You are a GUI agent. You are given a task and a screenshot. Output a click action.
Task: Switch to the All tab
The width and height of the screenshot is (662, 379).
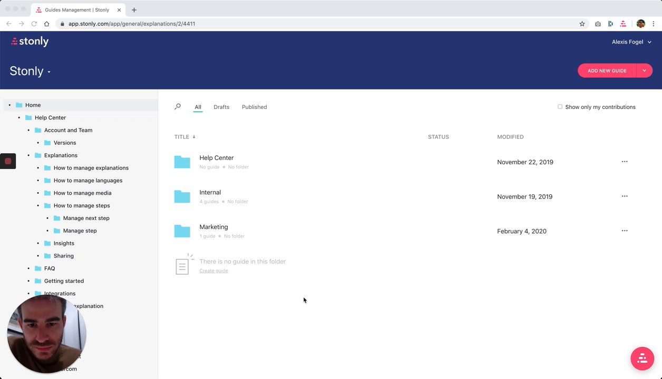point(198,107)
